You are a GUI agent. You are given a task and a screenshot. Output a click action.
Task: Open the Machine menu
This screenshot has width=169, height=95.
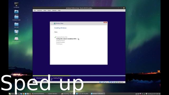(x=40, y=11)
